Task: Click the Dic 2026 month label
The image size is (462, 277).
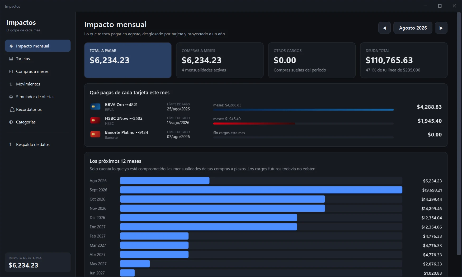Action: pyautogui.click(x=97, y=218)
